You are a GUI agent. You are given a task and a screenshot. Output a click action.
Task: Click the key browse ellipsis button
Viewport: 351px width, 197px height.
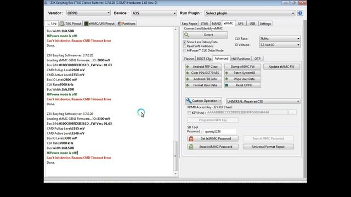(292, 112)
